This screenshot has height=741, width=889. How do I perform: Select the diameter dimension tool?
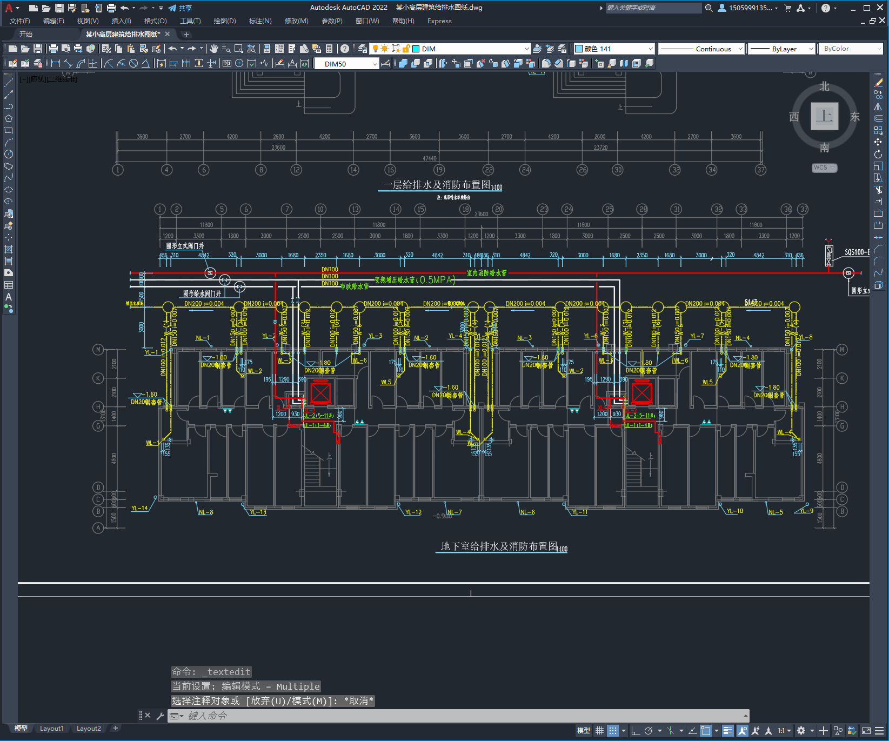pos(133,64)
